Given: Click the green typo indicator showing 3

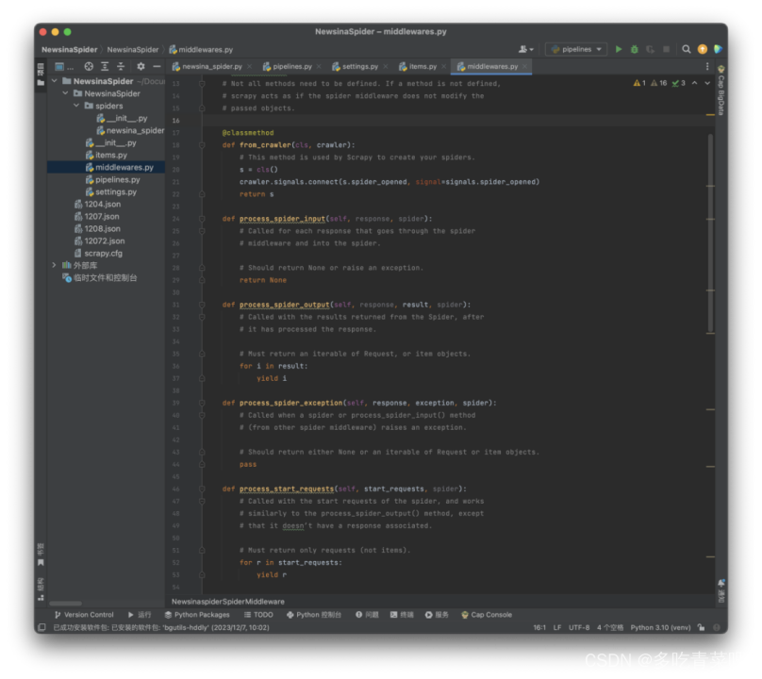Looking at the screenshot, I should (x=678, y=83).
